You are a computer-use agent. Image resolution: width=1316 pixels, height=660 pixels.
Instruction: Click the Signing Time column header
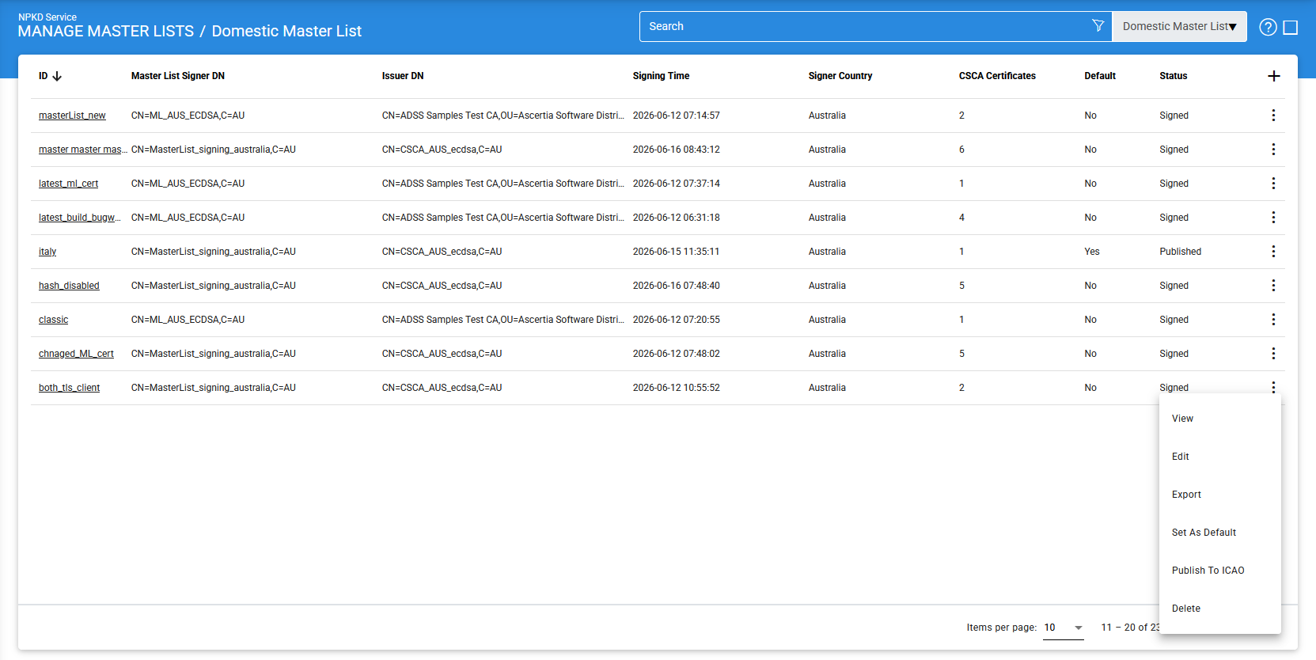pyautogui.click(x=661, y=76)
